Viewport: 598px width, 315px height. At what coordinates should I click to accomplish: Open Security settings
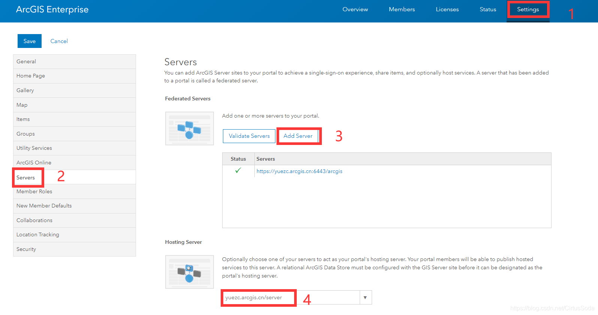click(x=75, y=249)
